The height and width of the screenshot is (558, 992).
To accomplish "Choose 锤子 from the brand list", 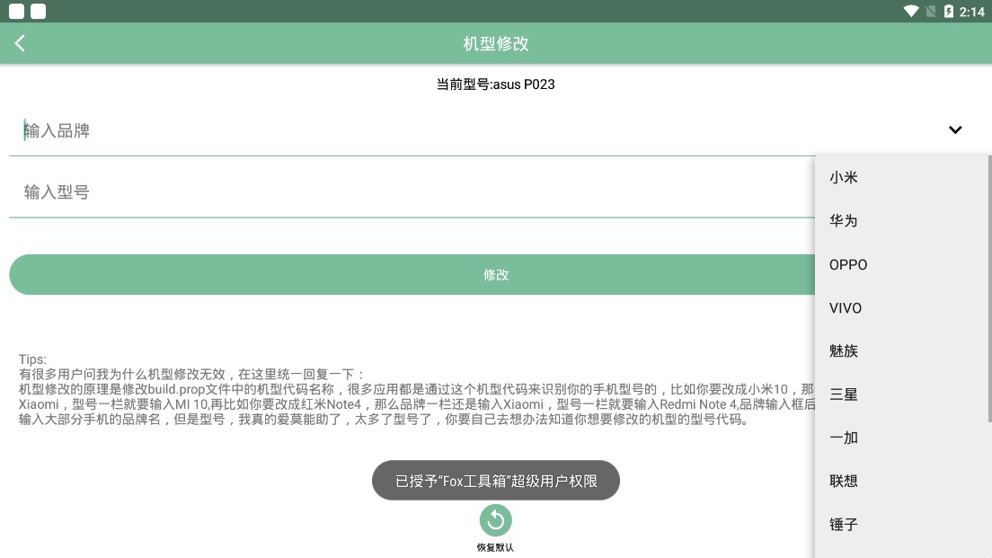I will tap(903, 525).
